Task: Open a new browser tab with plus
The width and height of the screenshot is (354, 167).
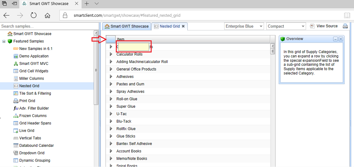Action: (x=87, y=4)
